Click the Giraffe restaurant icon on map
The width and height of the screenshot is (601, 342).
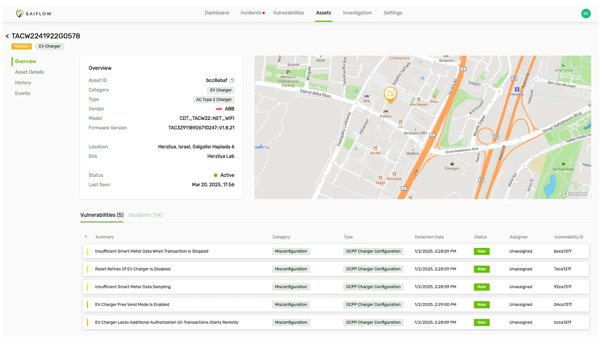coord(375,148)
